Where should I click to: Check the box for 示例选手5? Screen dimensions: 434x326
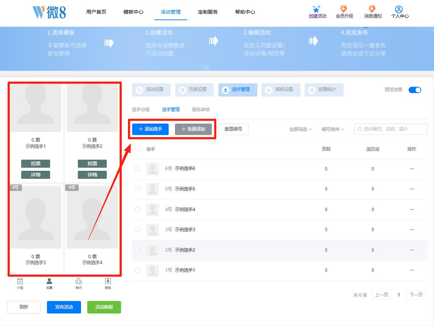pos(137,189)
